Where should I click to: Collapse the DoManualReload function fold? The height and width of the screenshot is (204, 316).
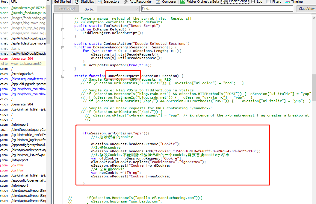[x=63, y=29]
